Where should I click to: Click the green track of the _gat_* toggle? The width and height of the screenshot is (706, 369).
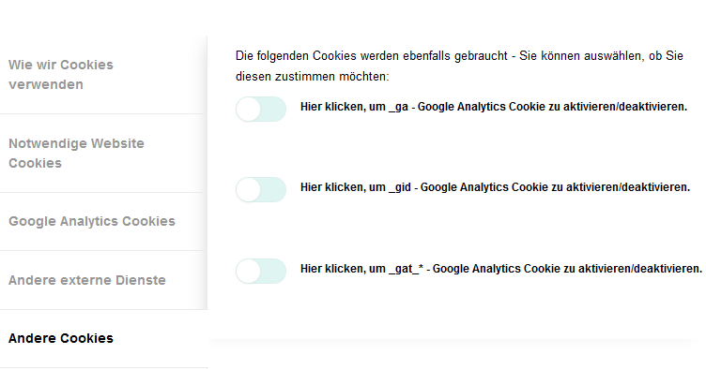pos(273,271)
